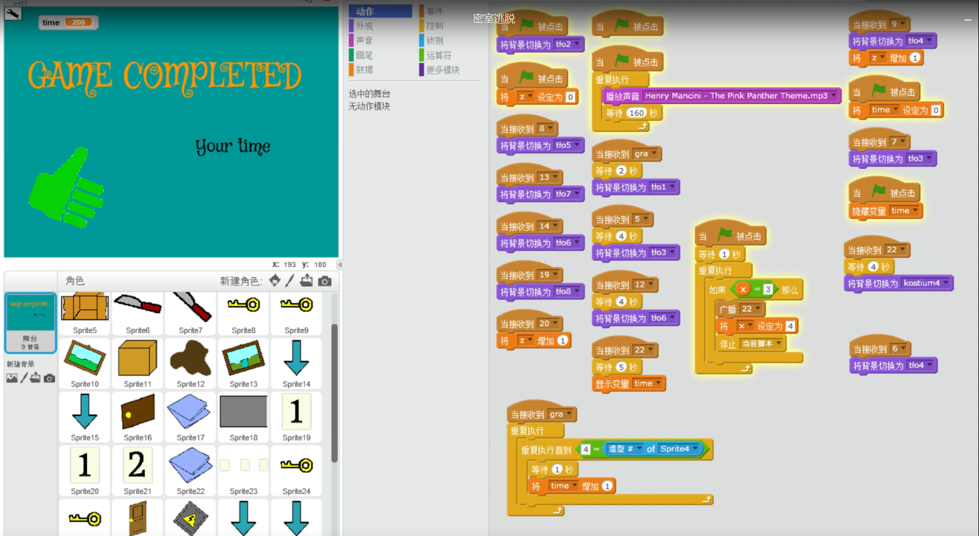The width and height of the screenshot is (979, 536).
Task: Open the tło2 backdrop dropdown
Action: point(577,44)
